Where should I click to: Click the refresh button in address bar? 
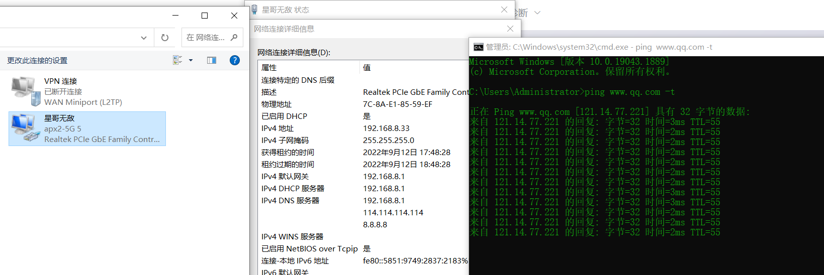(x=165, y=38)
